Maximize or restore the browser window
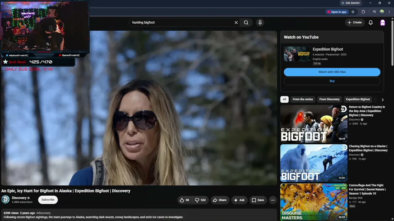Viewport: 394px width, 221px height. point(380,3)
